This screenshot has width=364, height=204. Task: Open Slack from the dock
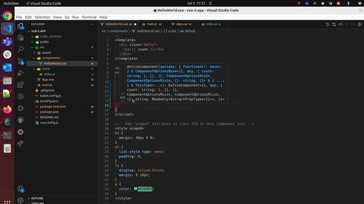7,54
